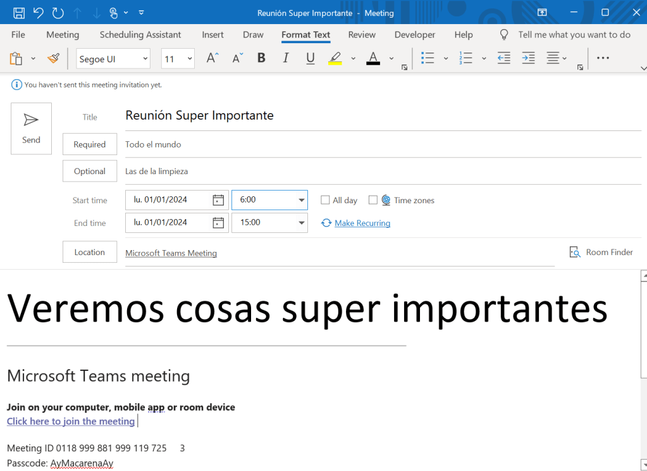647x471 pixels.
Task: Send the meeting invitation
Action: (x=31, y=129)
